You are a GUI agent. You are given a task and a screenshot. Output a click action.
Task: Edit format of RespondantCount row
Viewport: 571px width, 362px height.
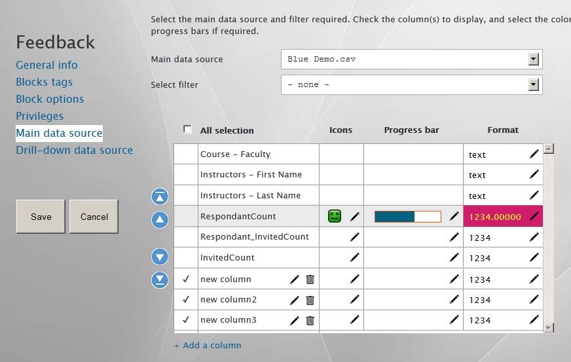(534, 216)
